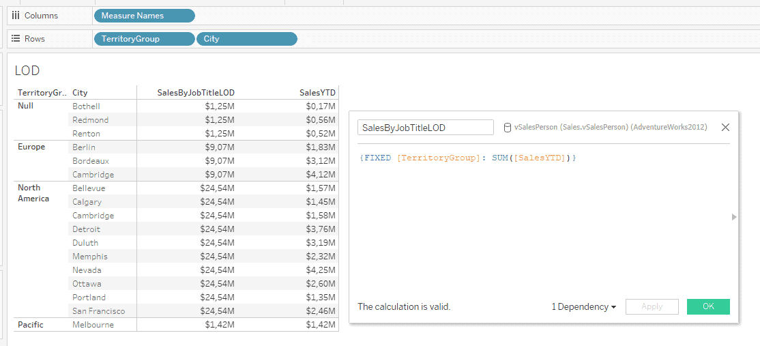Close the calculation editor dialog
This screenshot has height=346, width=760.
(x=725, y=128)
